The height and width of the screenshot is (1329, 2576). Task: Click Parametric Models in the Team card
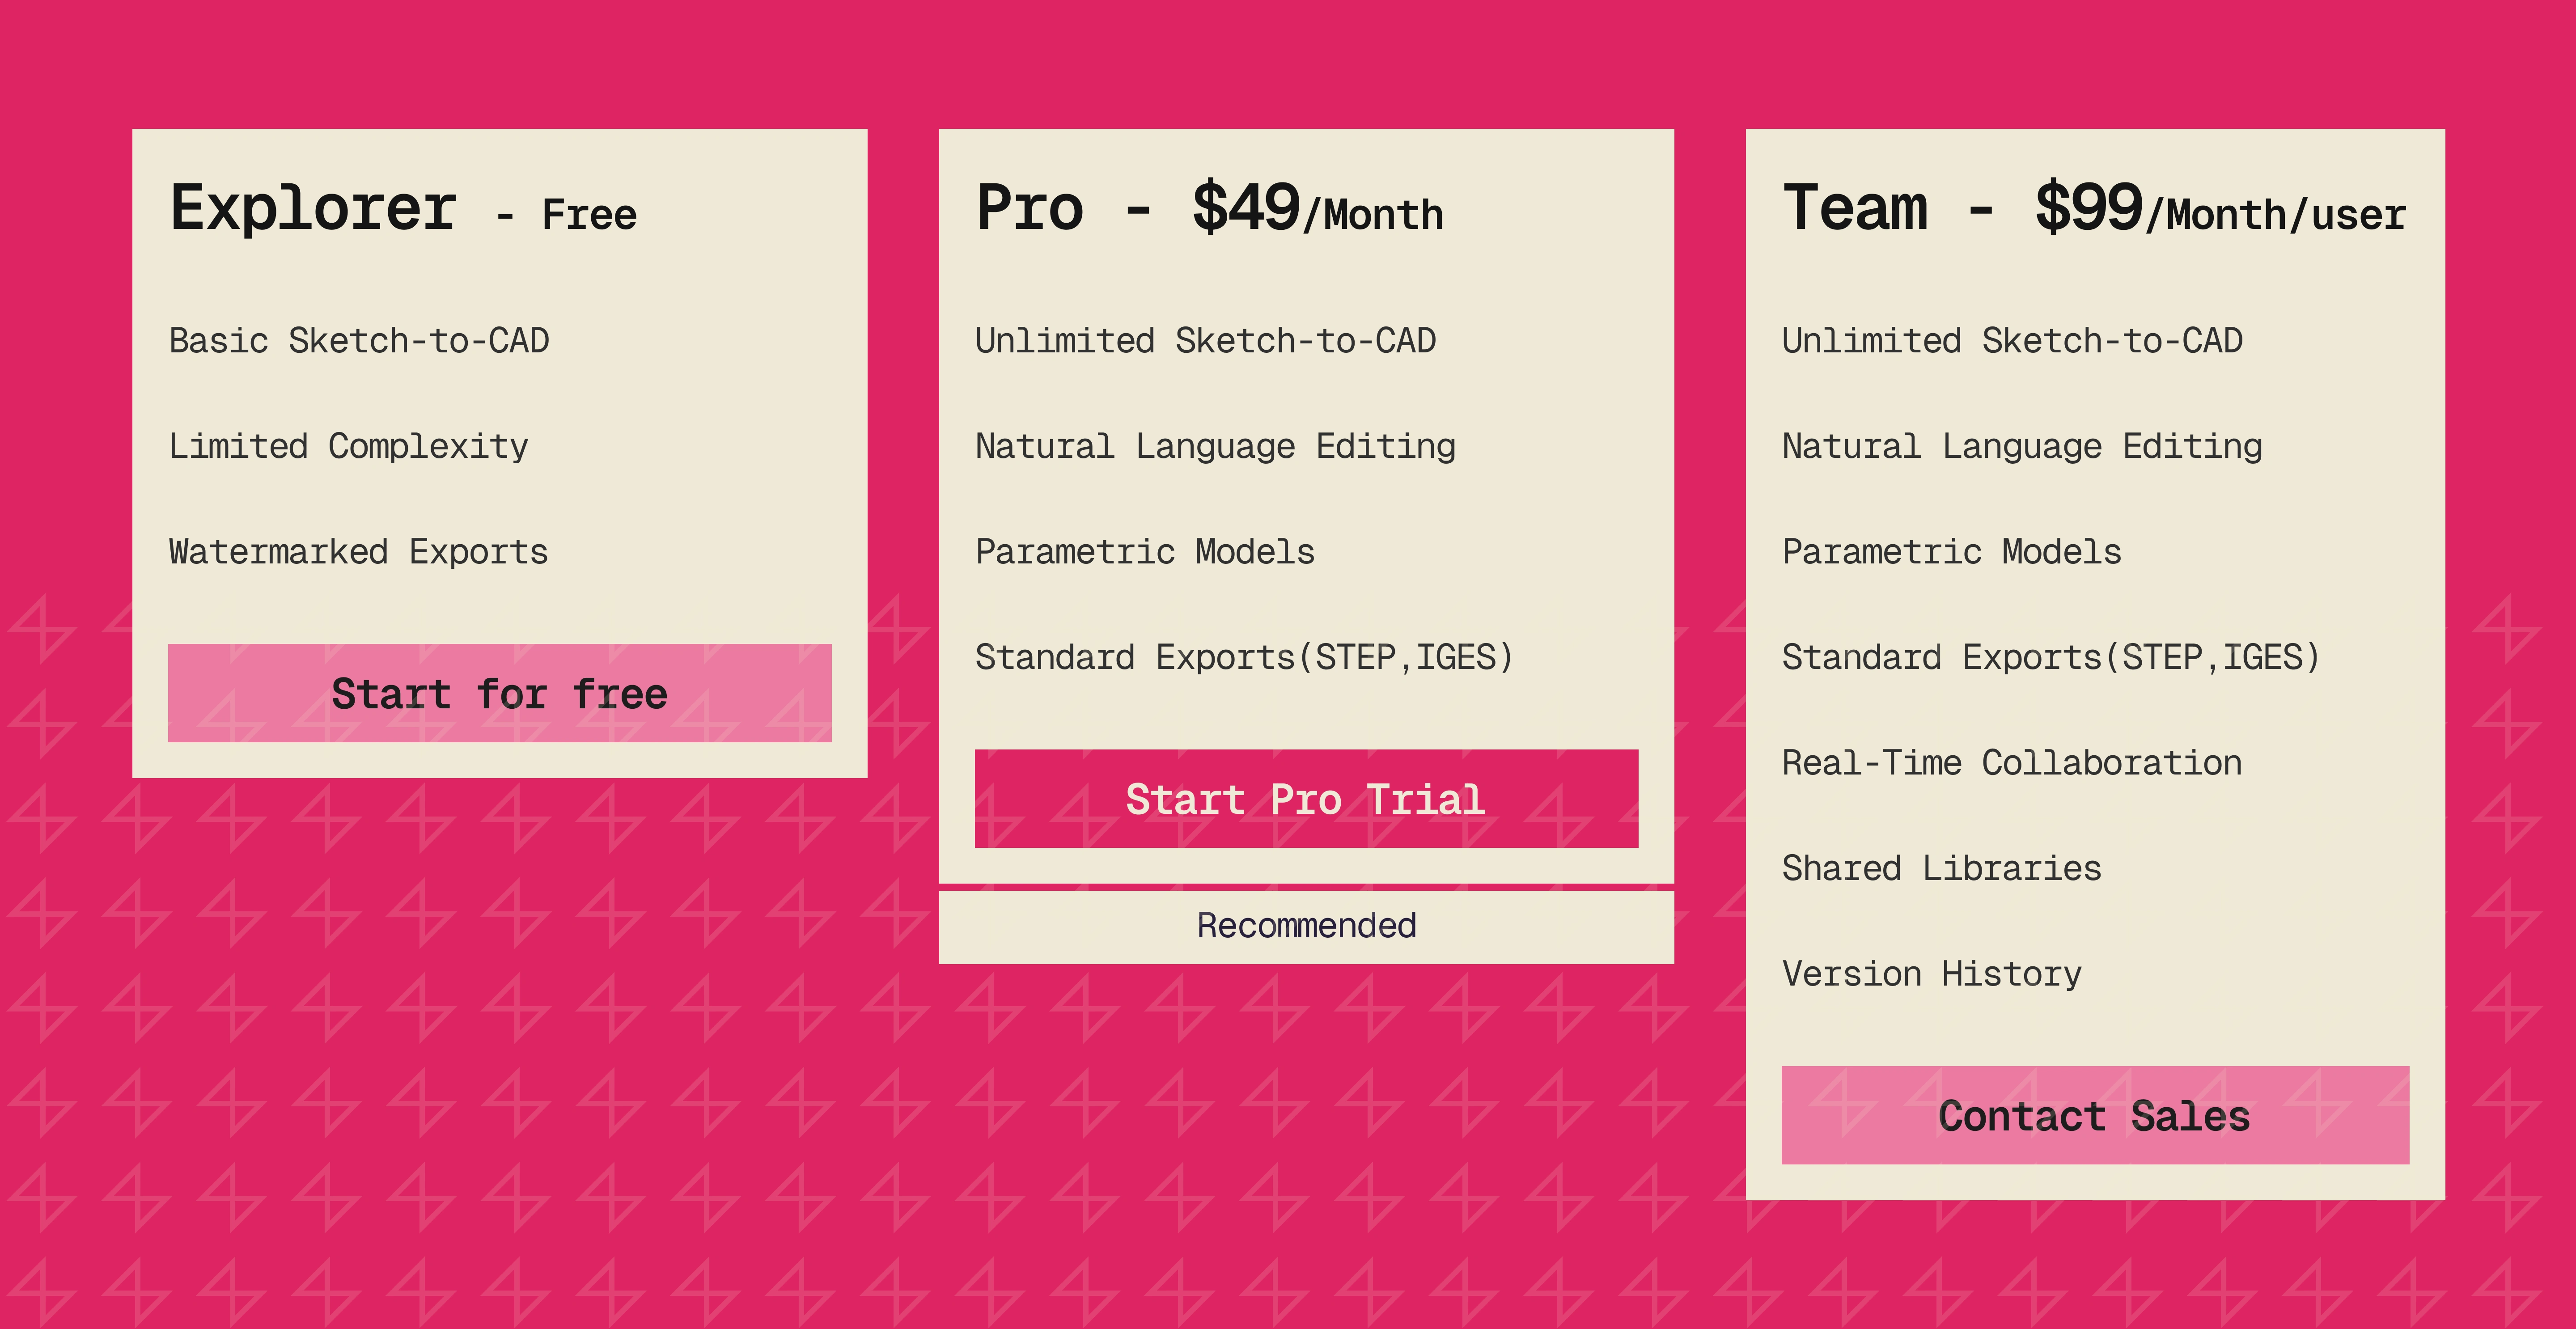coord(1951,552)
